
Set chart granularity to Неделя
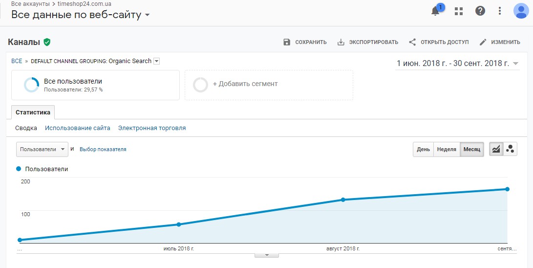tap(447, 149)
